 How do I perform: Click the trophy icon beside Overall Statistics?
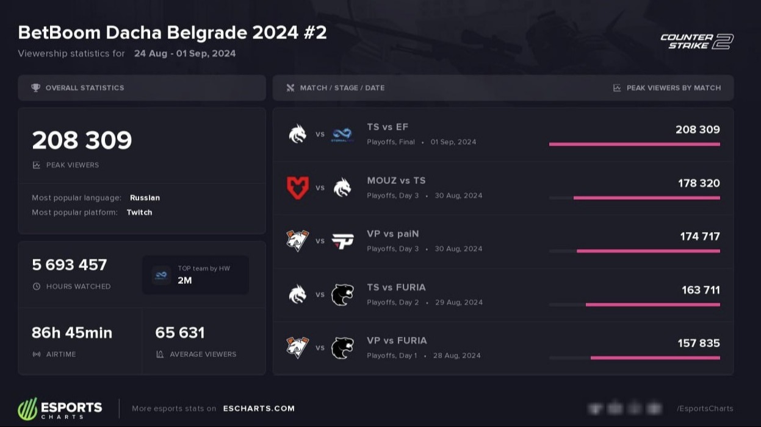click(x=36, y=88)
